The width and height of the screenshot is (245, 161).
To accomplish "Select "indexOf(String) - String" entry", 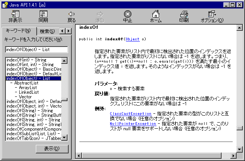I will coord(34,111).
